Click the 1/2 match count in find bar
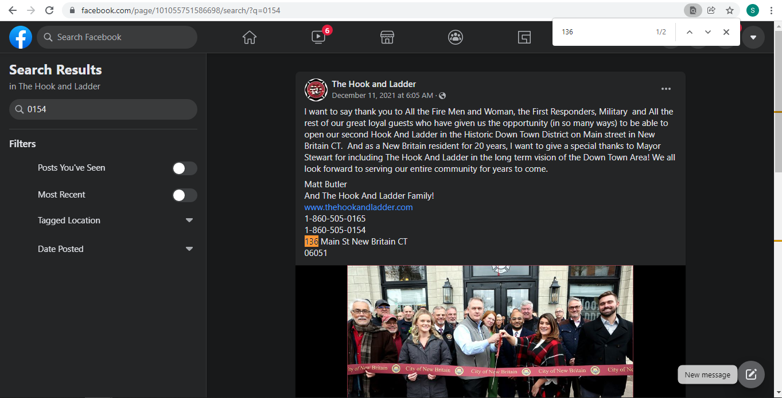 [661, 32]
